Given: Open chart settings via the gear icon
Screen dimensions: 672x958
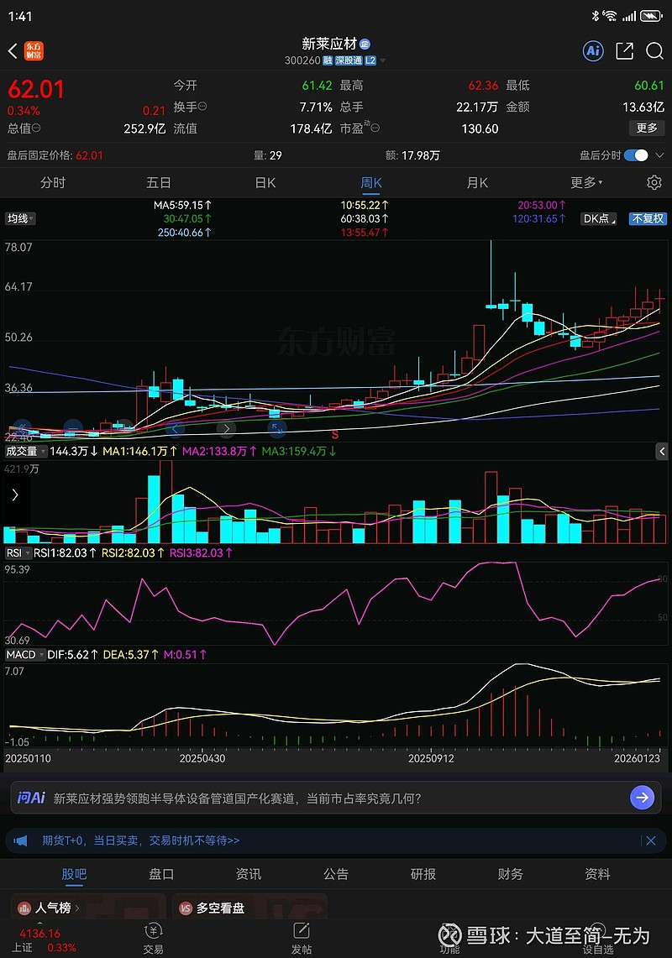Looking at the screenshot, I should (x=654, y=182).
